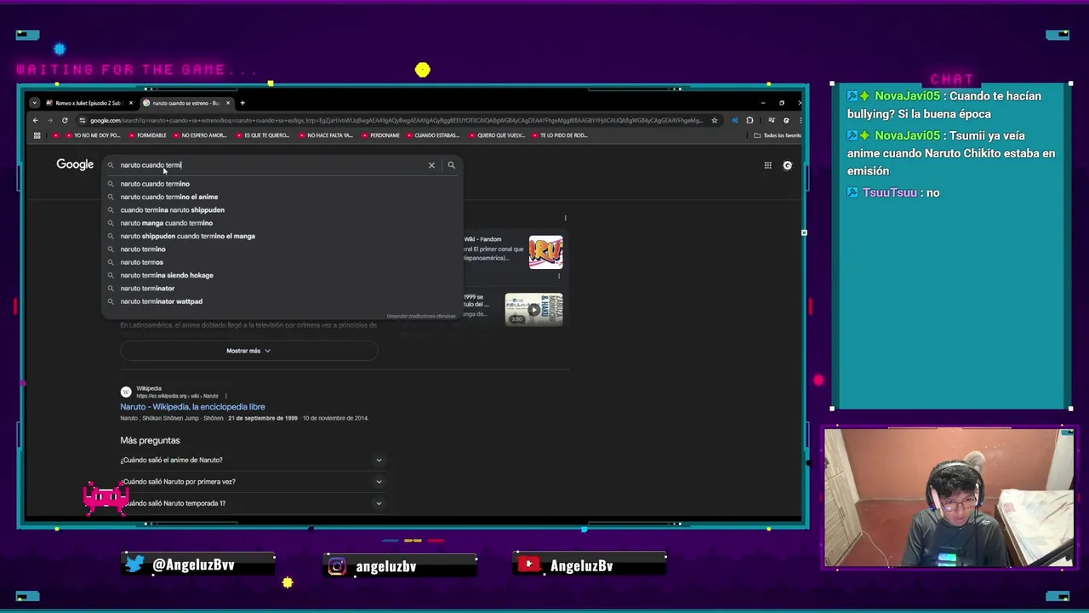
Task: Play the video thumbnail in the results
Action: point(533,310)
